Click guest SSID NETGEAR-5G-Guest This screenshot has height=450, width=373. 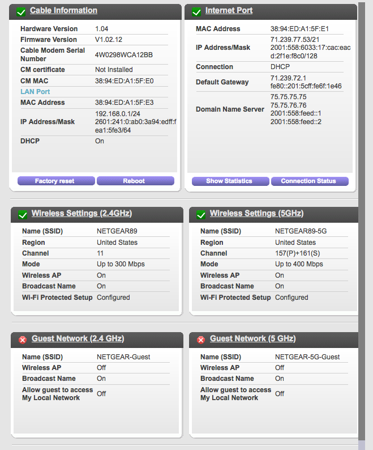(307, 356)
